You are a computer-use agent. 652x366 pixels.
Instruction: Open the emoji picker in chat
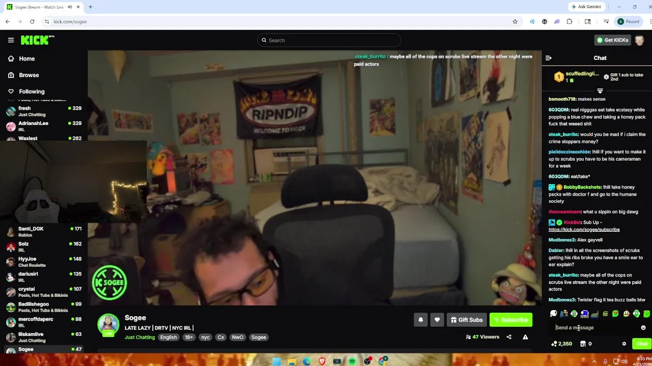[x=643, y=328]
